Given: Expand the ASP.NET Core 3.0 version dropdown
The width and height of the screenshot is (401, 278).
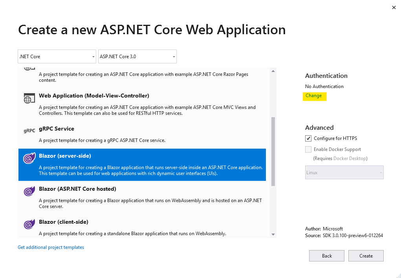Looking at the screenshot, I should point(137,57).
